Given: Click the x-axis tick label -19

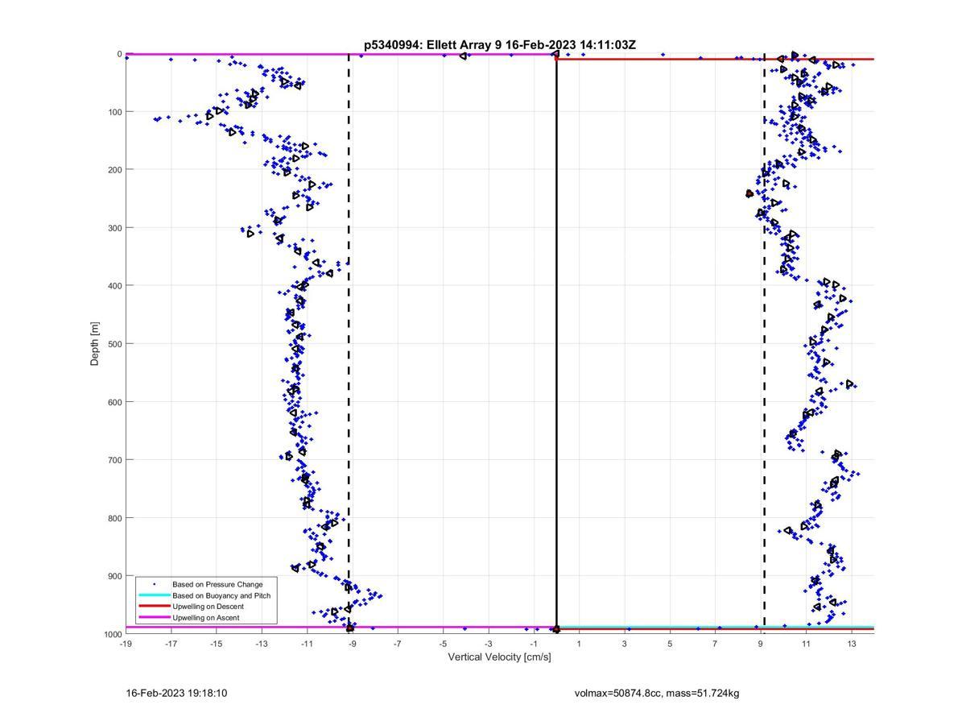Looking at the screenshot, I should (x=126, y=644).
